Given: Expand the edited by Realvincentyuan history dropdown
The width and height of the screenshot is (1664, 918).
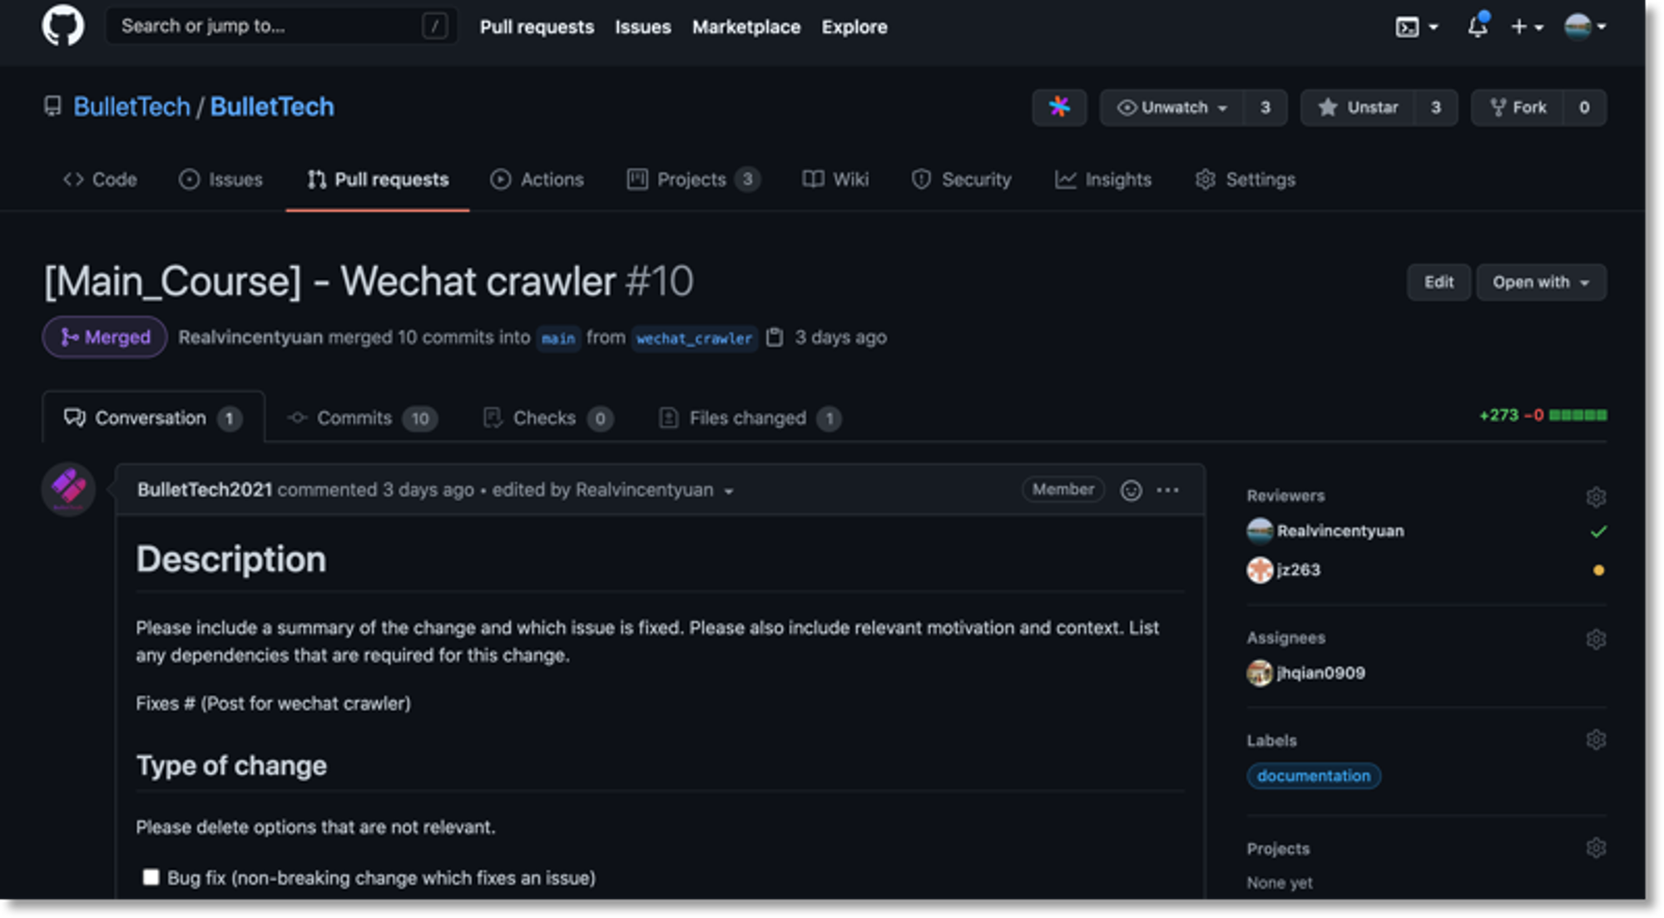Looking at the screenshot, I should pos(612,490).
